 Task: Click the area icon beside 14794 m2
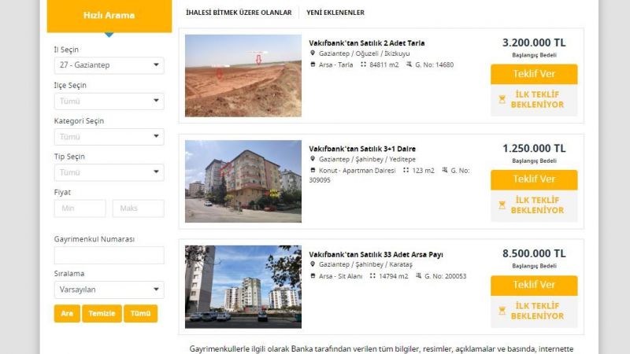pos(372,276)
